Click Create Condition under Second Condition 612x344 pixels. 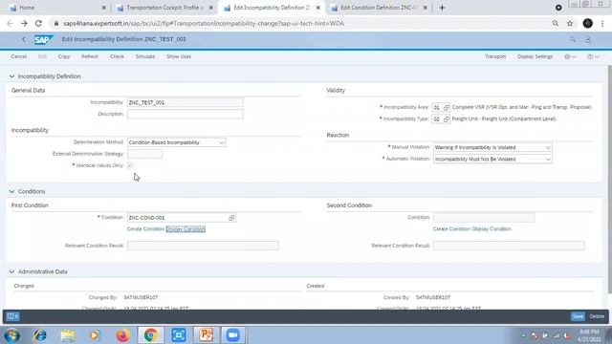(x=452, y=229)
